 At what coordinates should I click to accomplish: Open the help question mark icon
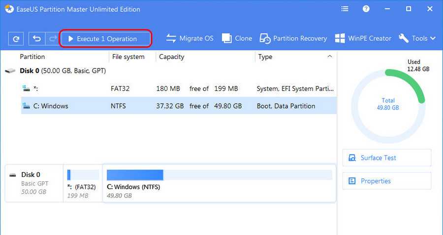(366, 9)
